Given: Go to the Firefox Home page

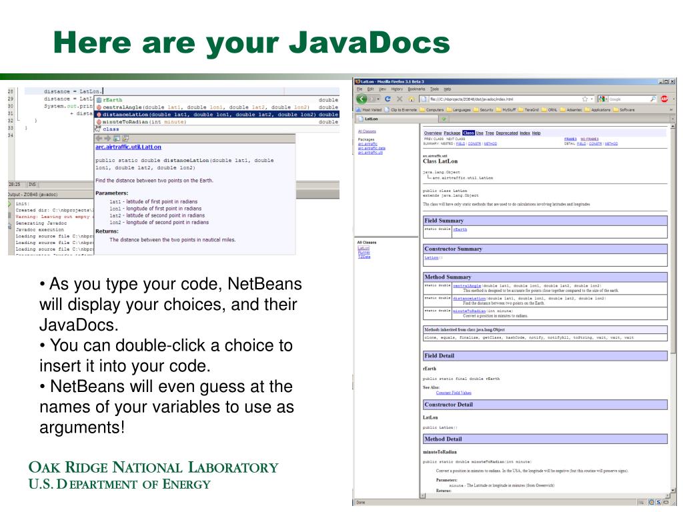Looking at the screenshot, I should tap(411, 99).
